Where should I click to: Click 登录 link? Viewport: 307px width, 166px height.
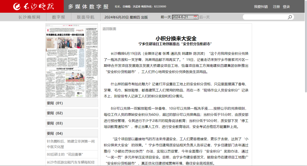286,7
